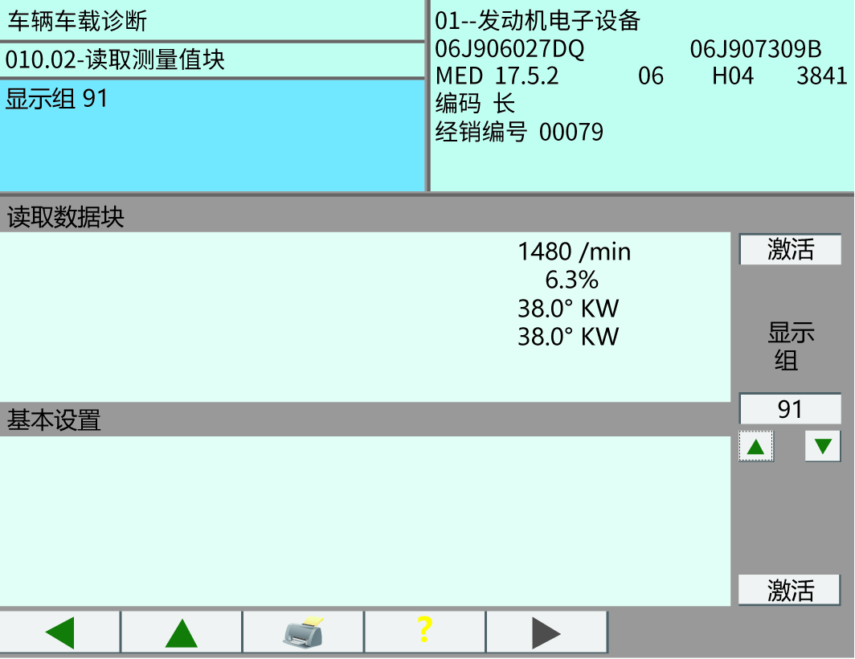
Task: Select the 1480 /min engine speed value
Action: (x=575, y=252)
